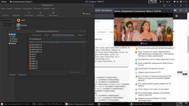Open the Файл menu in PlayOnLinux
The image size is (189, 106).
click(3, 9)
